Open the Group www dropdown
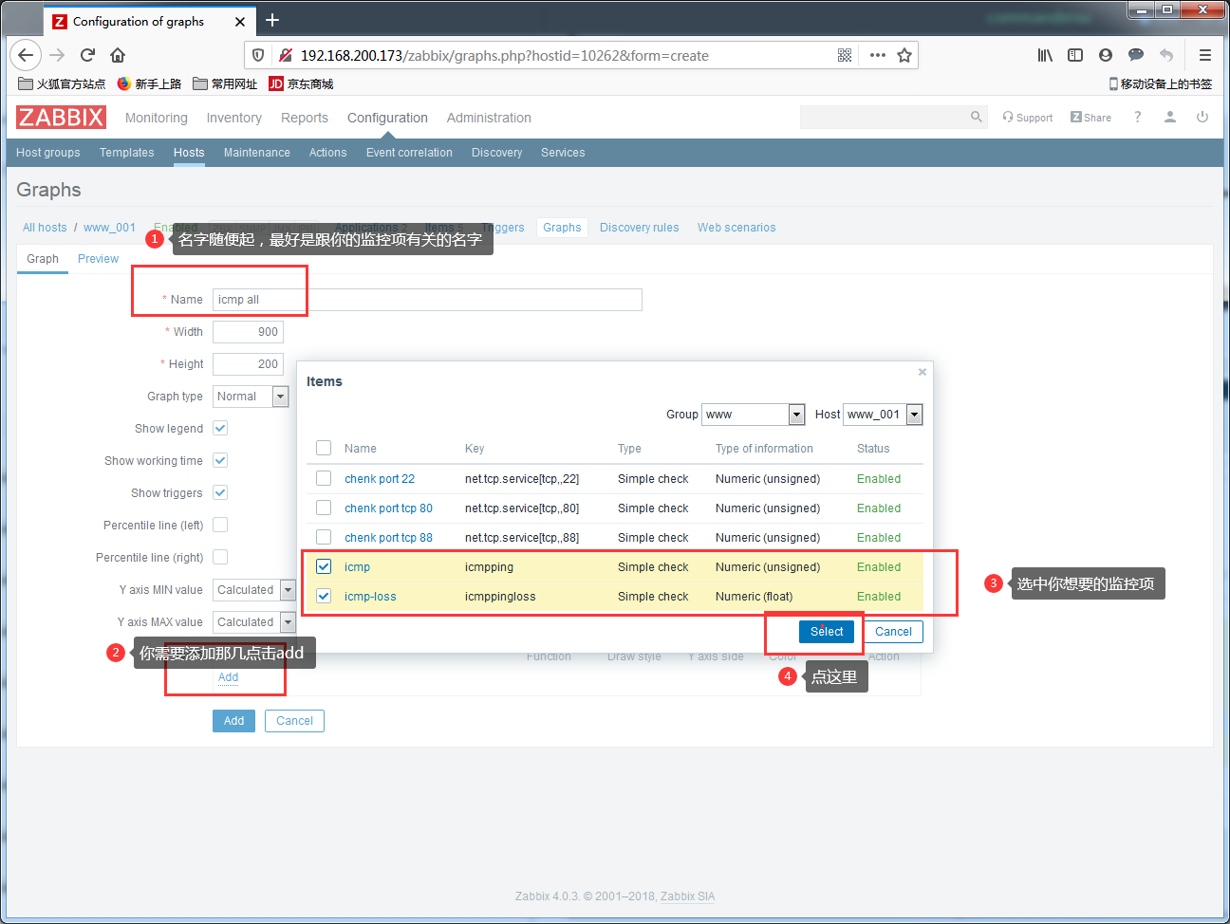The image size is (1230, 924). tap(754, 415)
